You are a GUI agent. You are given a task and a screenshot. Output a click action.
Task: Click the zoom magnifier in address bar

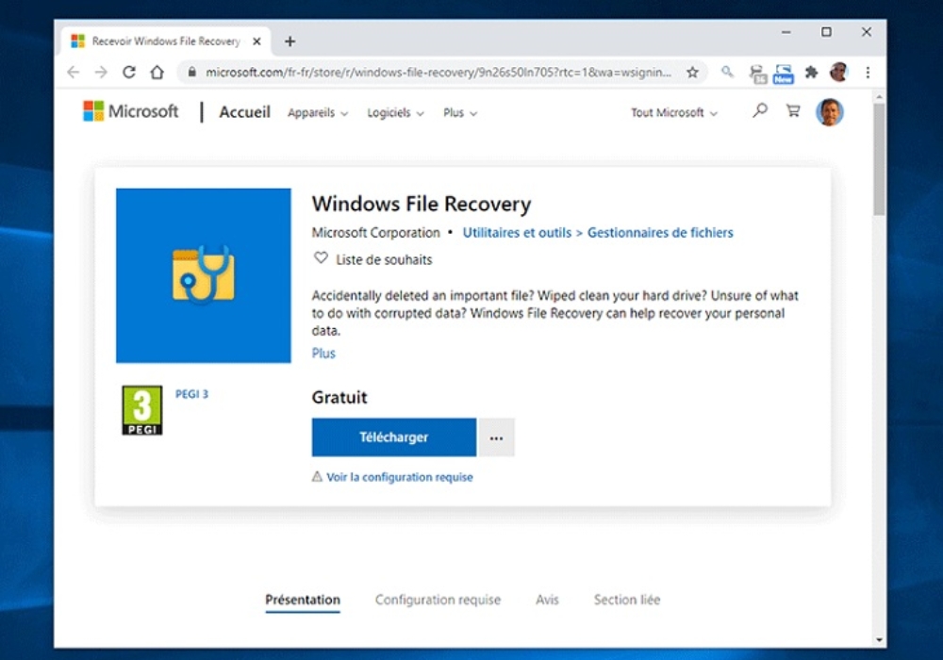point(727,73)
